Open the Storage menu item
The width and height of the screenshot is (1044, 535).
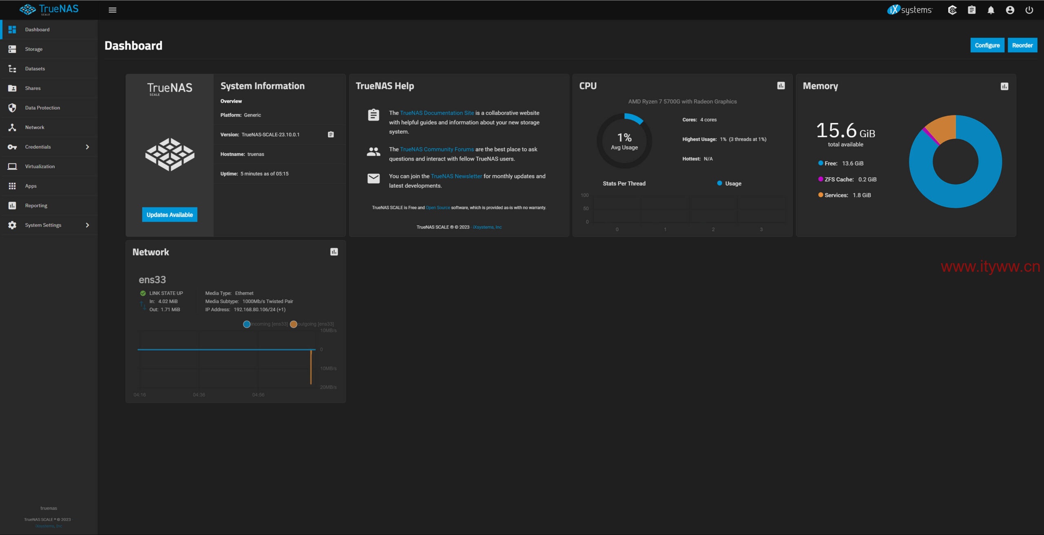[49, 49]
